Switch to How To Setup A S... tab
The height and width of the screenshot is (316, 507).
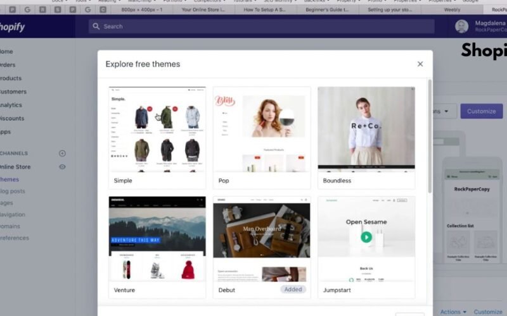[264, 9]
